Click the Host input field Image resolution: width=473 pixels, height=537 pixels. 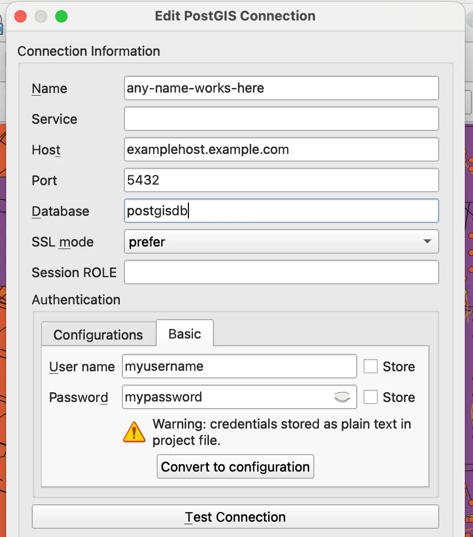281,149
